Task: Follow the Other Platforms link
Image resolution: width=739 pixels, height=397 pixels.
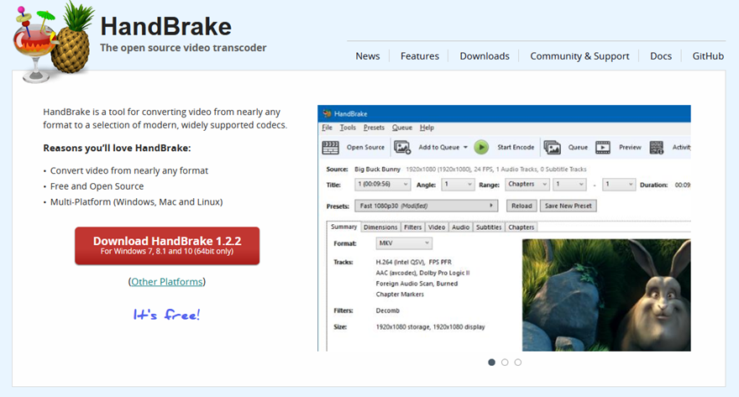Action: (x=166, y=282)
